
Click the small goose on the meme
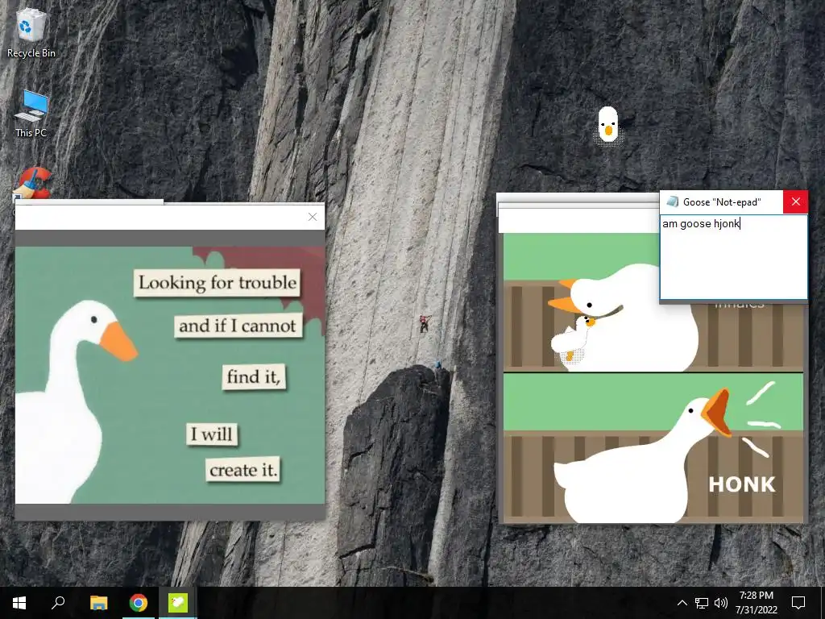(x=573, y=339)
